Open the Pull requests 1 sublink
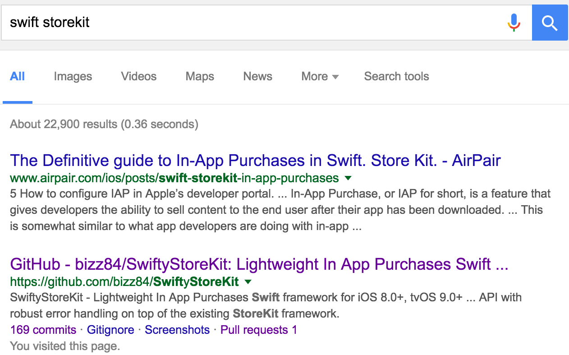The height and width of the screenshot is (355, 569). click(x=258, y=330)
